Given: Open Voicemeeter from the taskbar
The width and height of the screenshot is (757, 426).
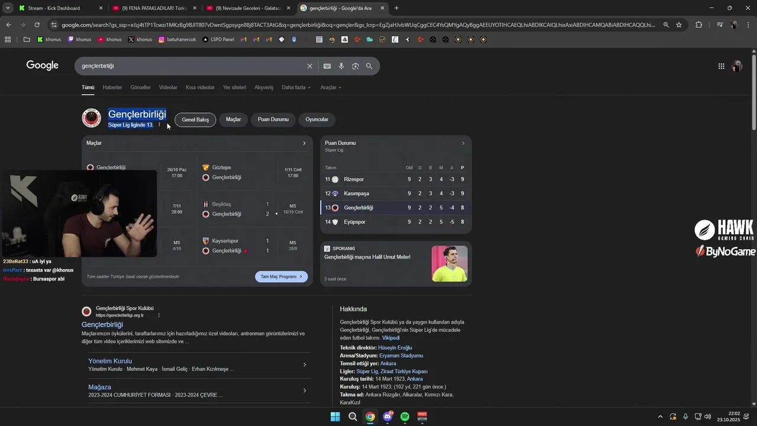Looking at the screenshot, I should click(422, 417).
